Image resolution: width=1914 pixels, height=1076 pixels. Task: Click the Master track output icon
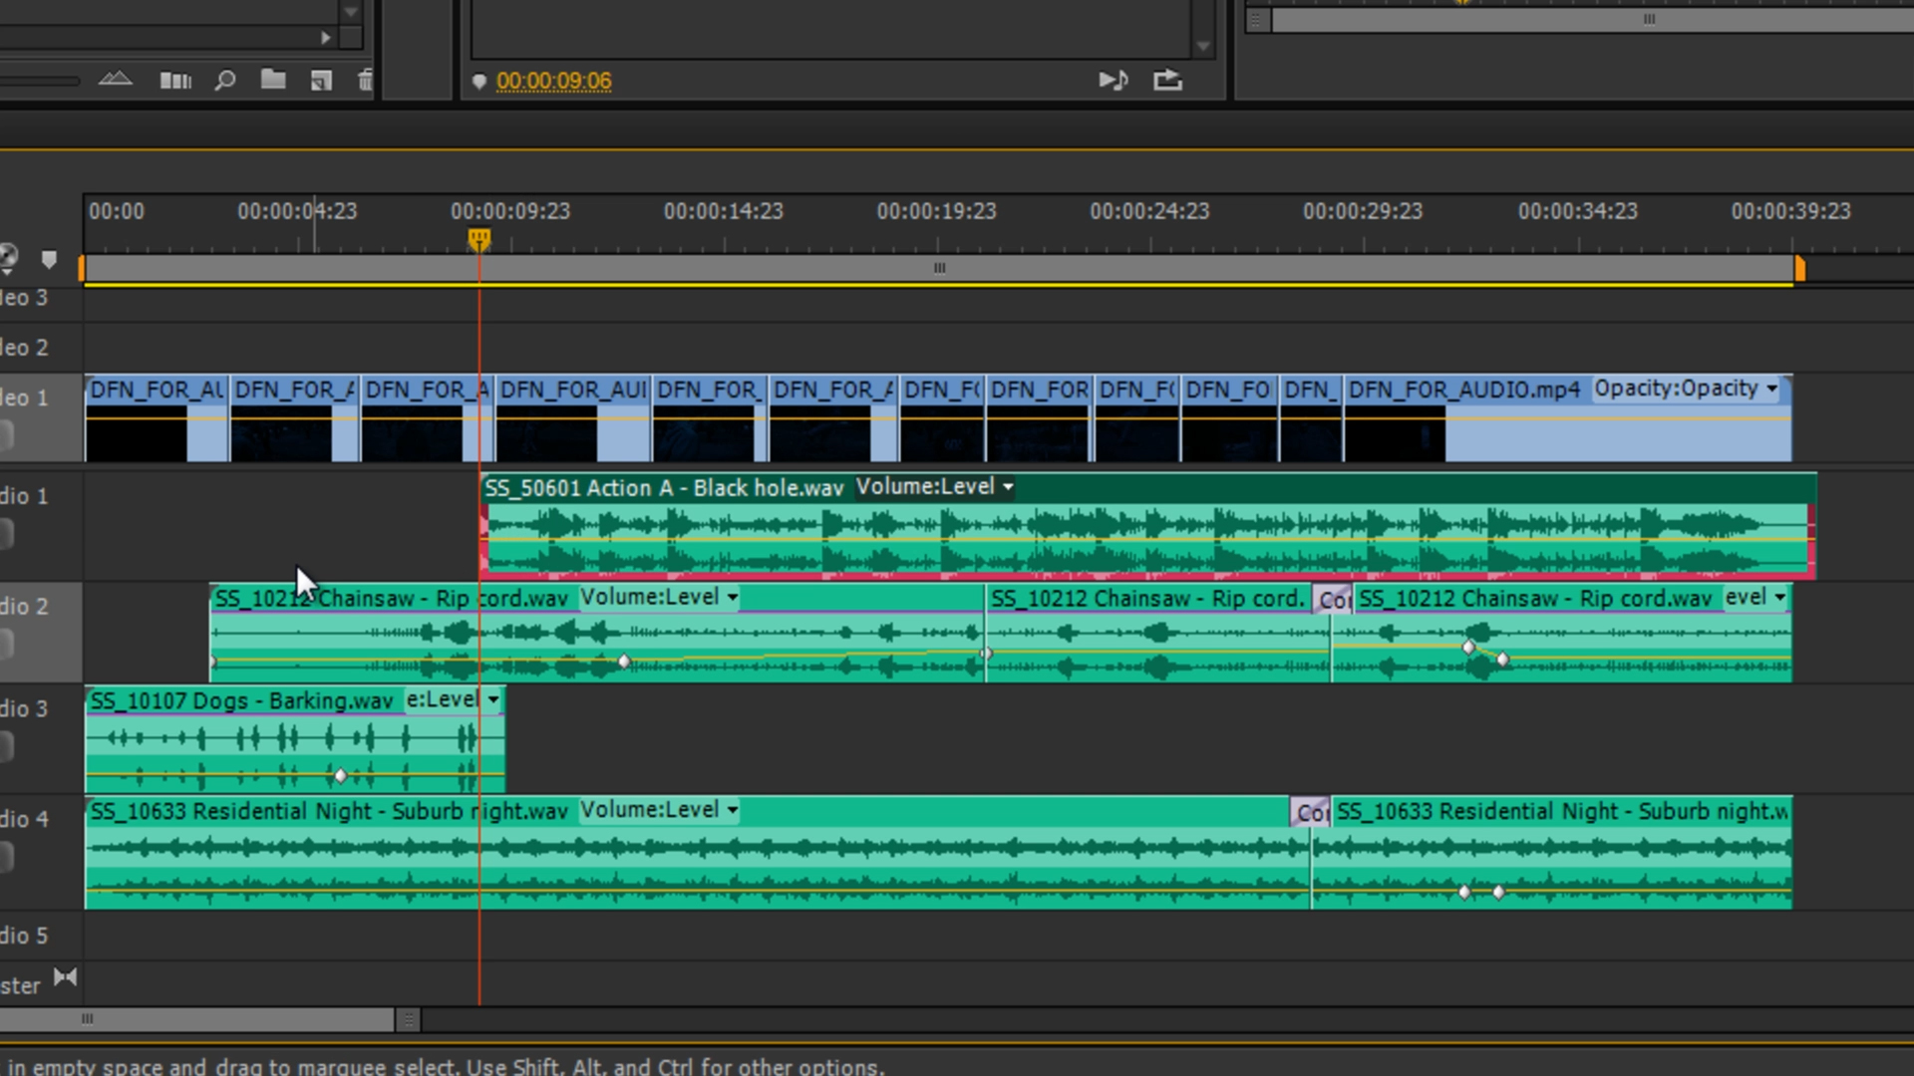pyautogui.click(x=66, y=977)
